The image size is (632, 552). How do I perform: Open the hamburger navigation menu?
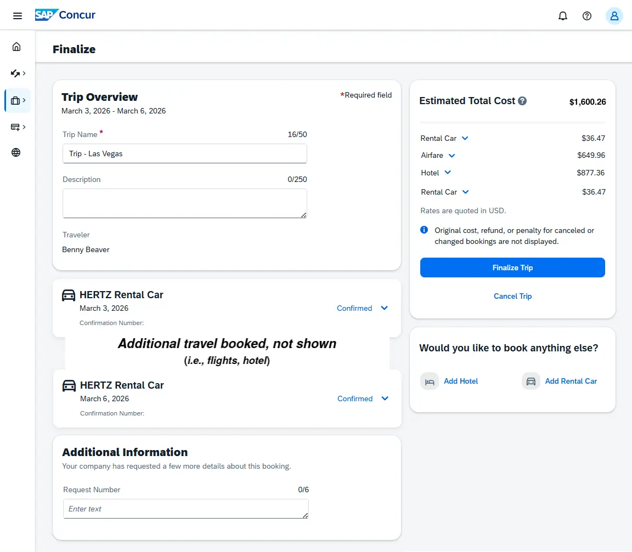pos(18,16)
